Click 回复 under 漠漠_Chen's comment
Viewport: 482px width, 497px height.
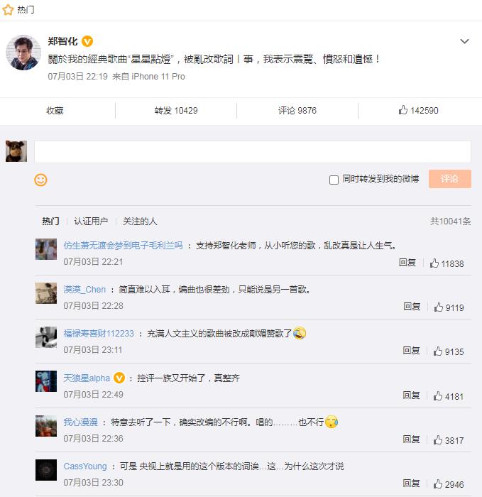412,307
